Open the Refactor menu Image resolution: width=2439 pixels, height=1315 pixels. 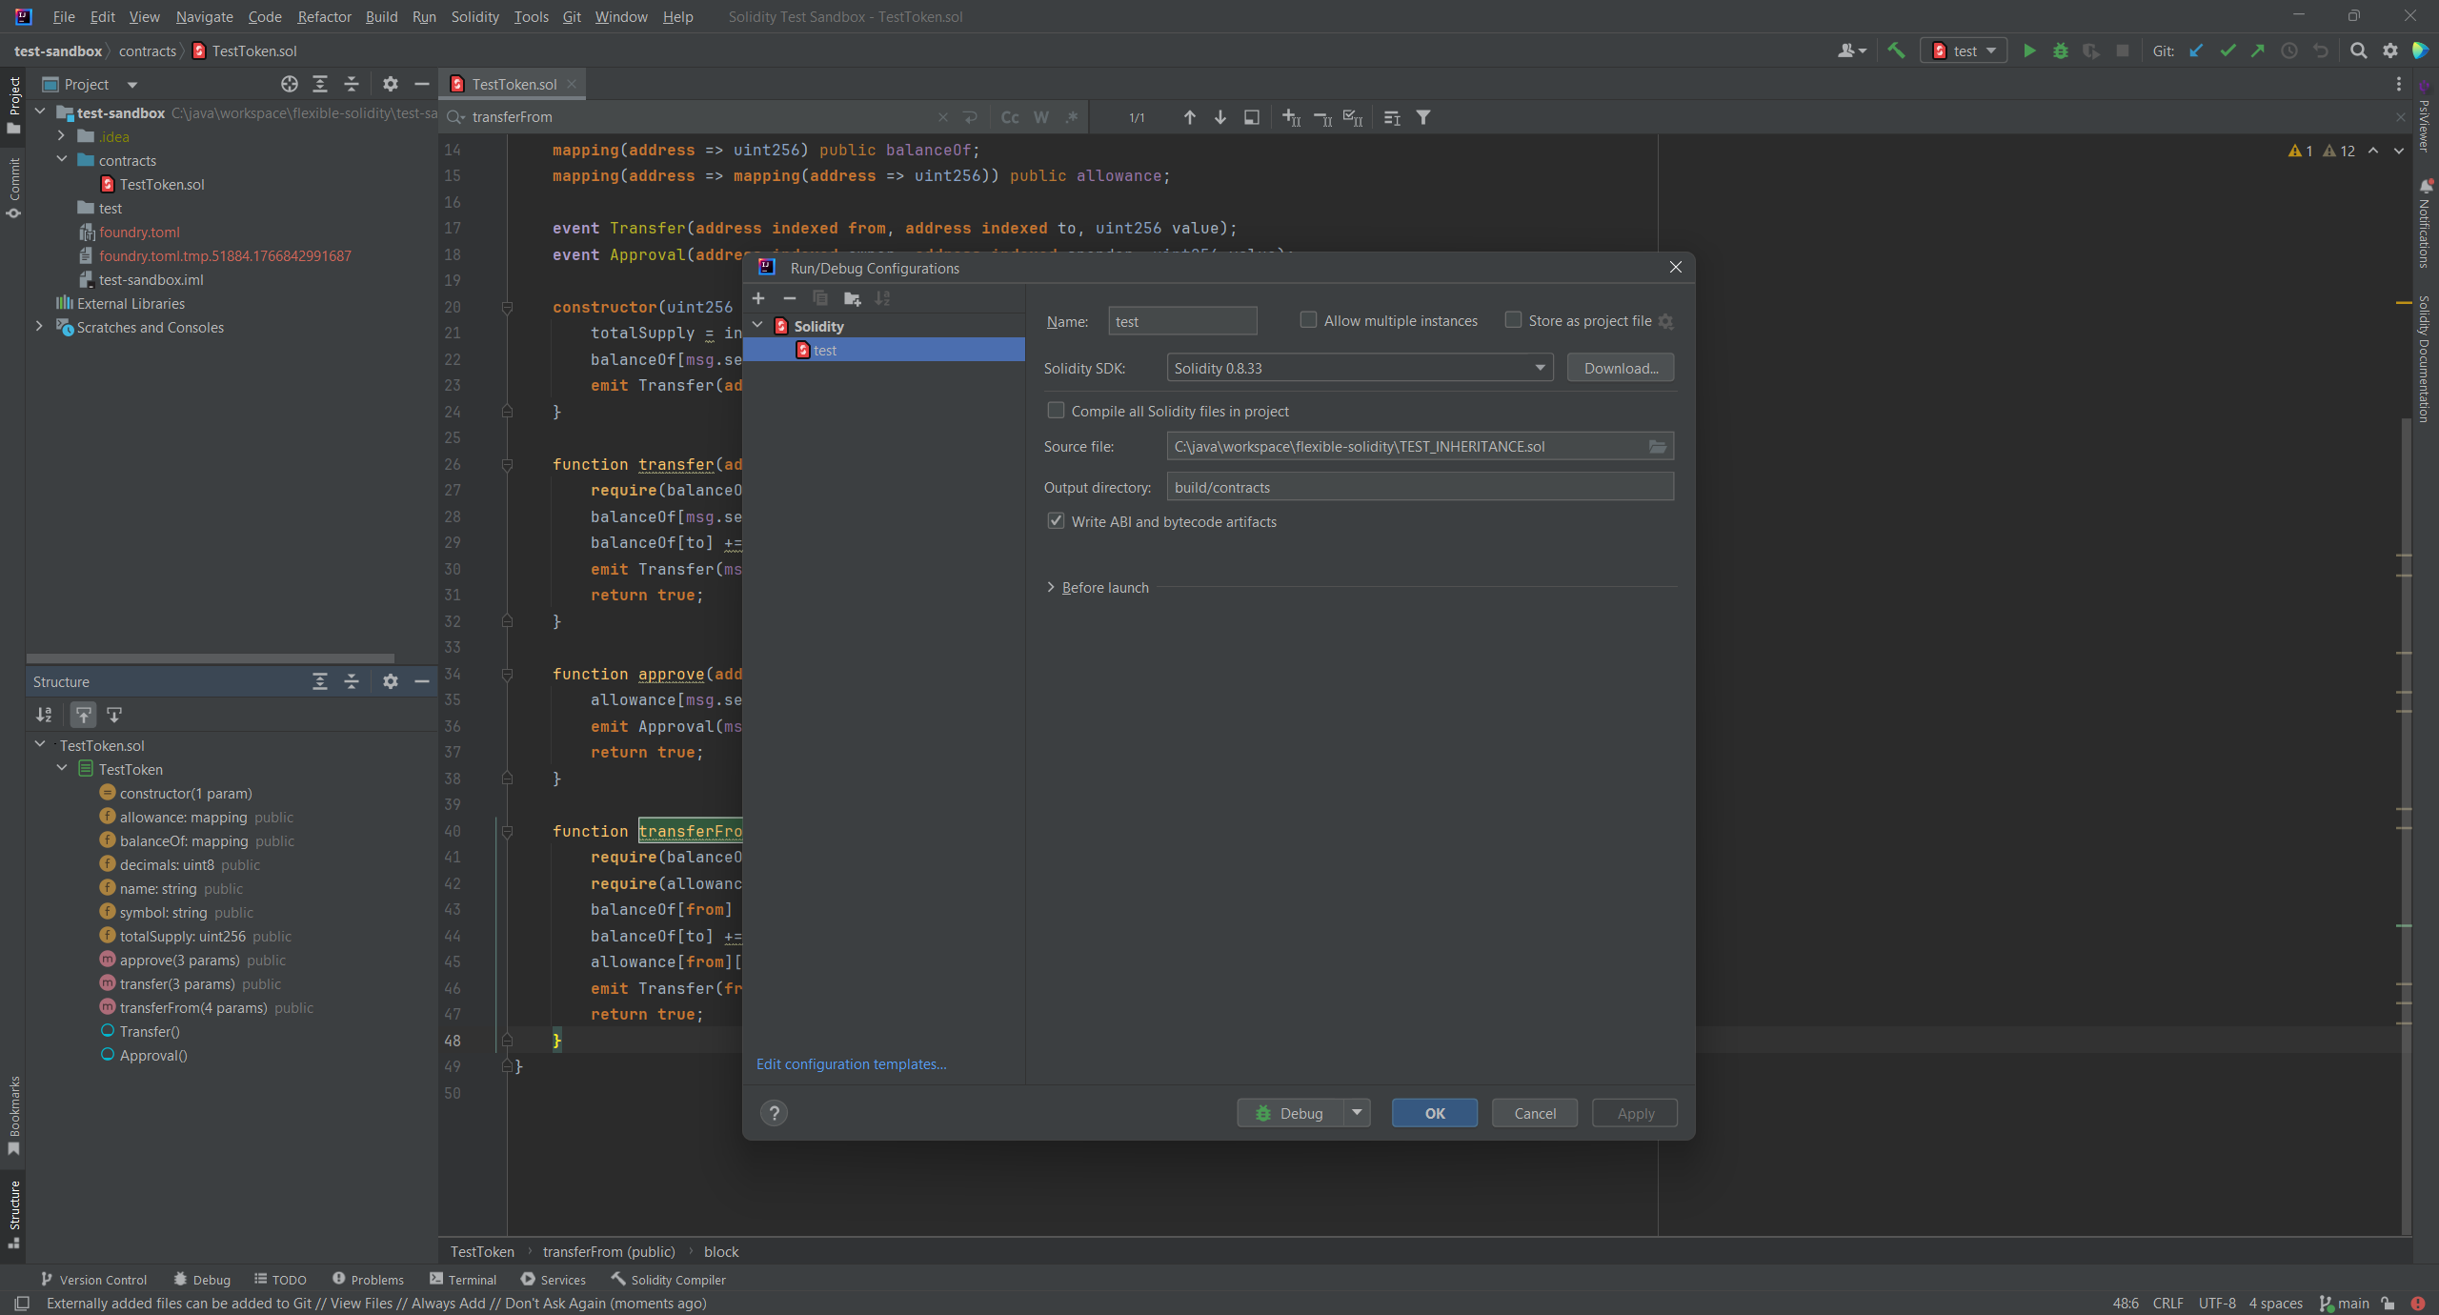pyautogui.click(x=324, y=16)
